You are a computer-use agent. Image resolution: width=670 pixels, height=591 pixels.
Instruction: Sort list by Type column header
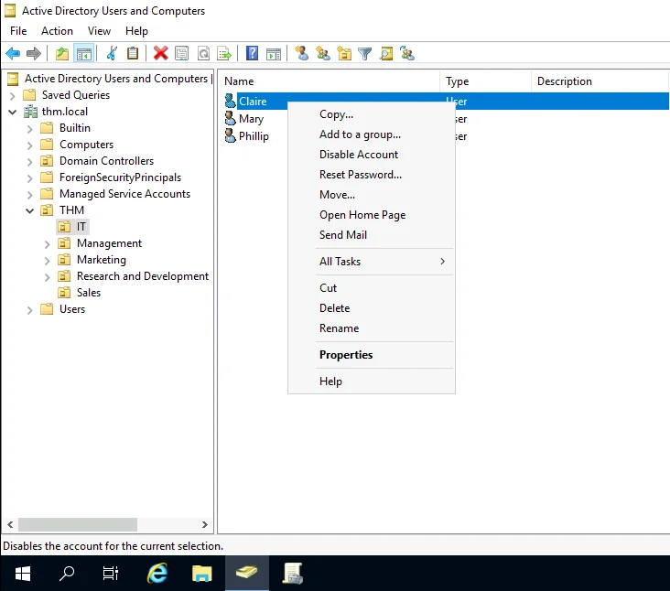click(x=485, y=81)
